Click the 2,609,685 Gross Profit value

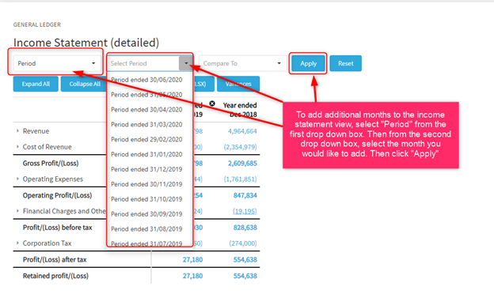tap(242, 163)
